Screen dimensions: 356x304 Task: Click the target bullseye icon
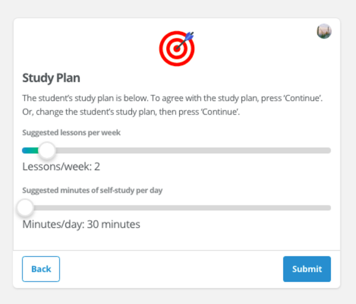coord(177,49)
